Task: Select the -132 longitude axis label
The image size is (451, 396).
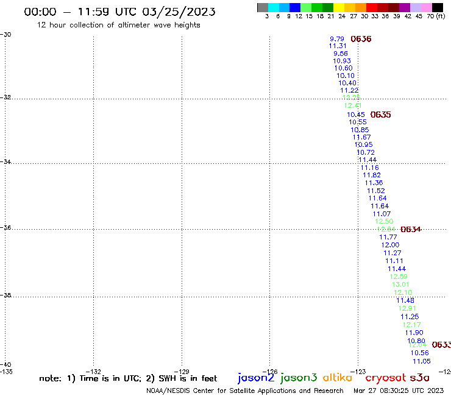Action: click(x=93, y=372)
